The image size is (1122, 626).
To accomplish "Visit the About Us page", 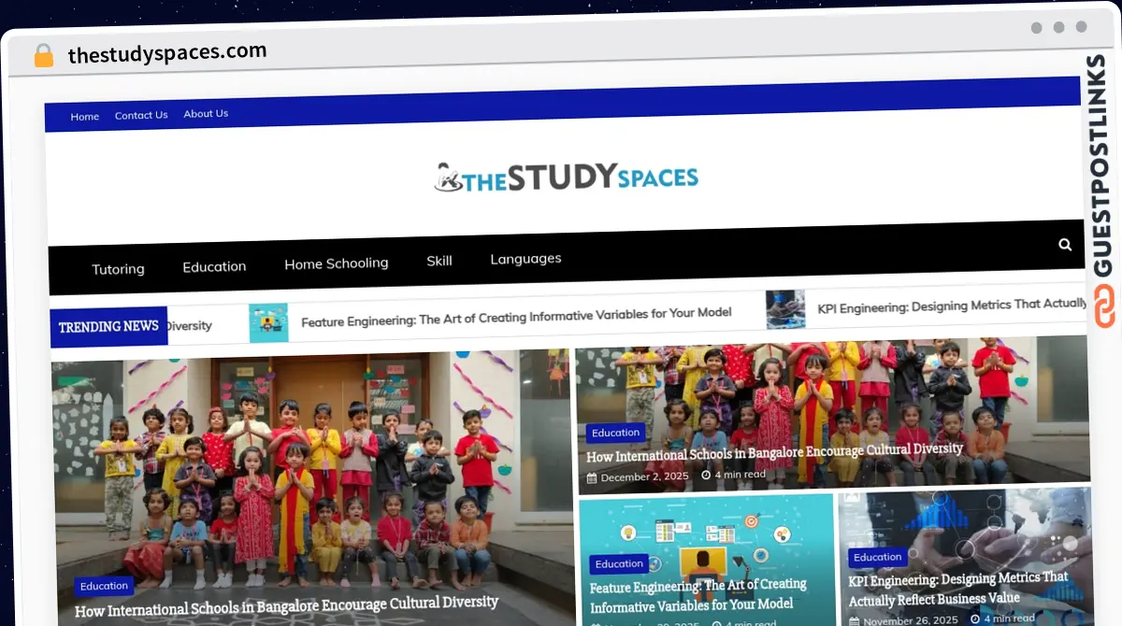I will click(x=206, y=113).
